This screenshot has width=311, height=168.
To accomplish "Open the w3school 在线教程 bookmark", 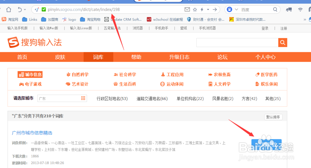I will (x=165, y=19).
